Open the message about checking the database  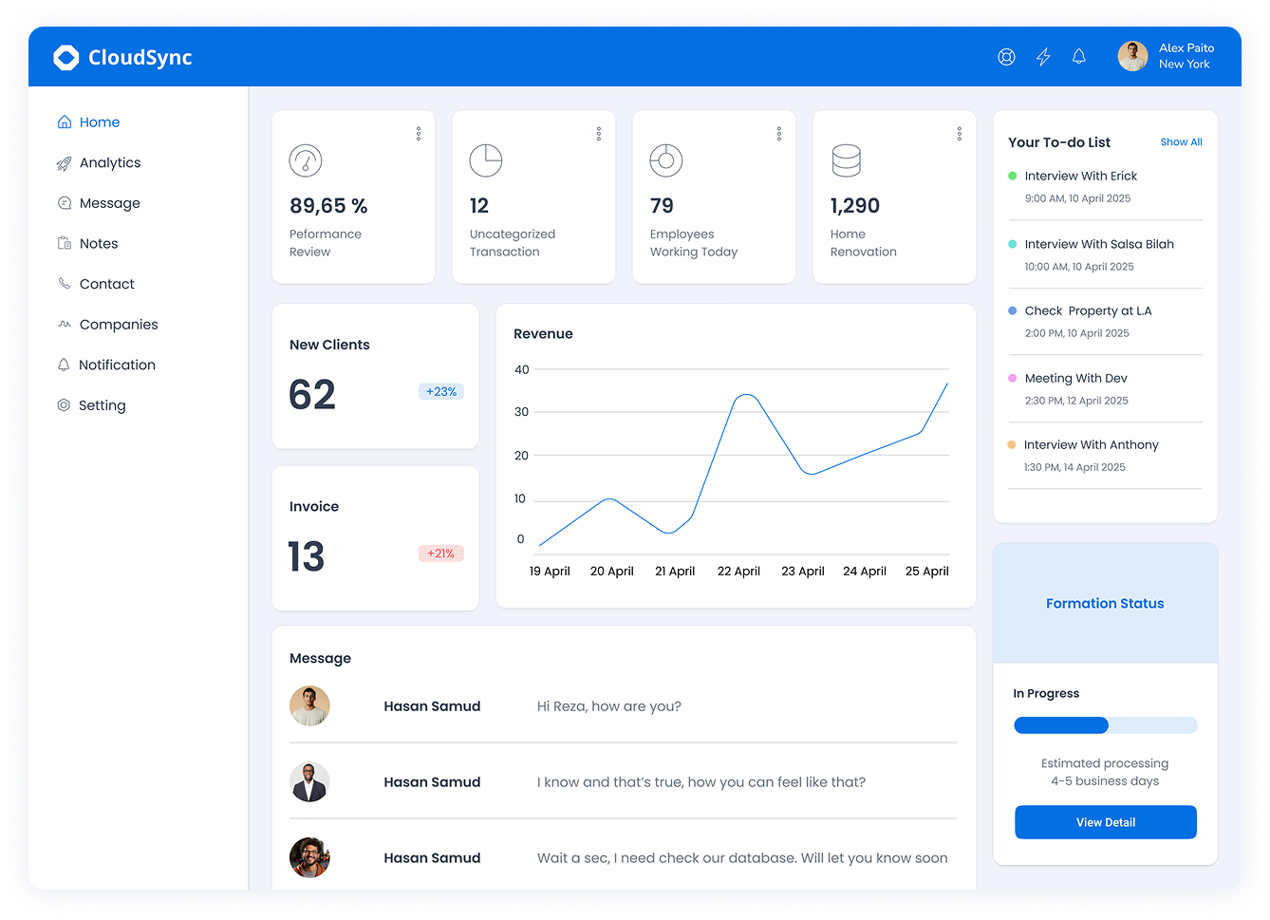(741, 858)
